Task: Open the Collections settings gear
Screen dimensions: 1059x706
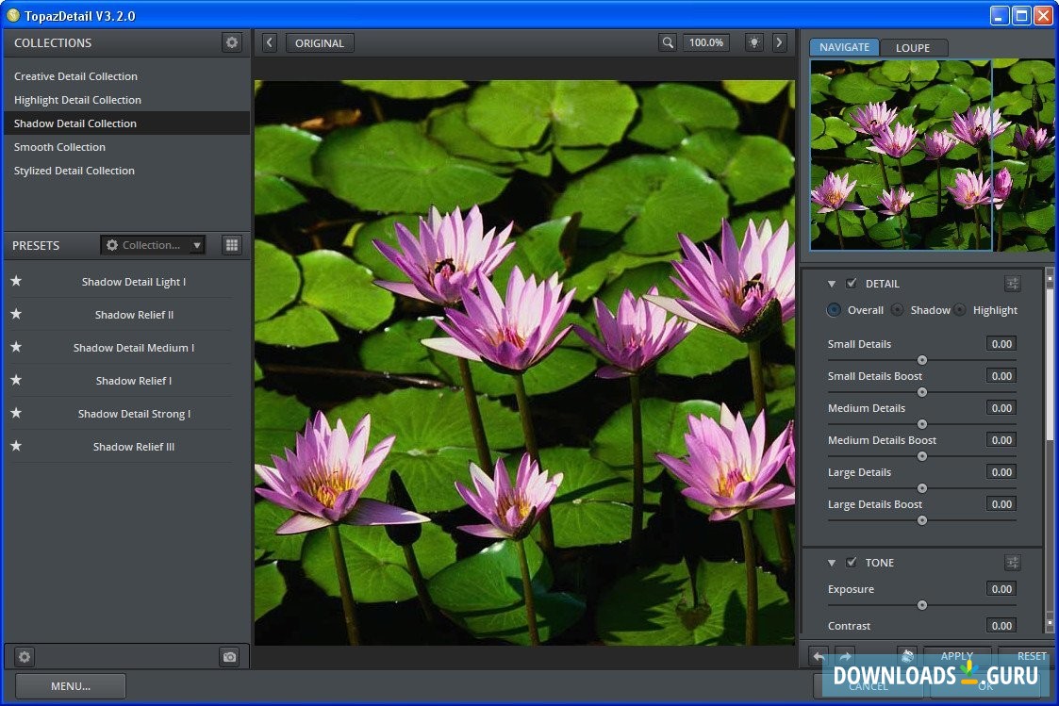Action: (x=231, y=42)
